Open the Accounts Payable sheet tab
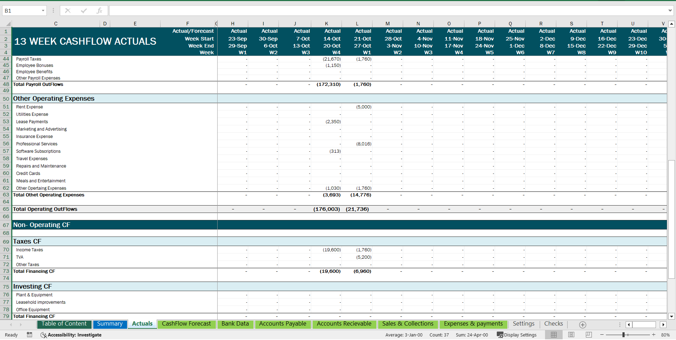676x340 pixels. pos(283,324)
